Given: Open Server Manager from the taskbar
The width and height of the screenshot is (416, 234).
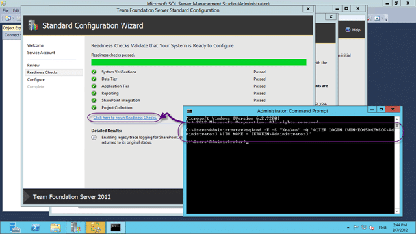Looking at the screenshot, I should coord(15,227).
